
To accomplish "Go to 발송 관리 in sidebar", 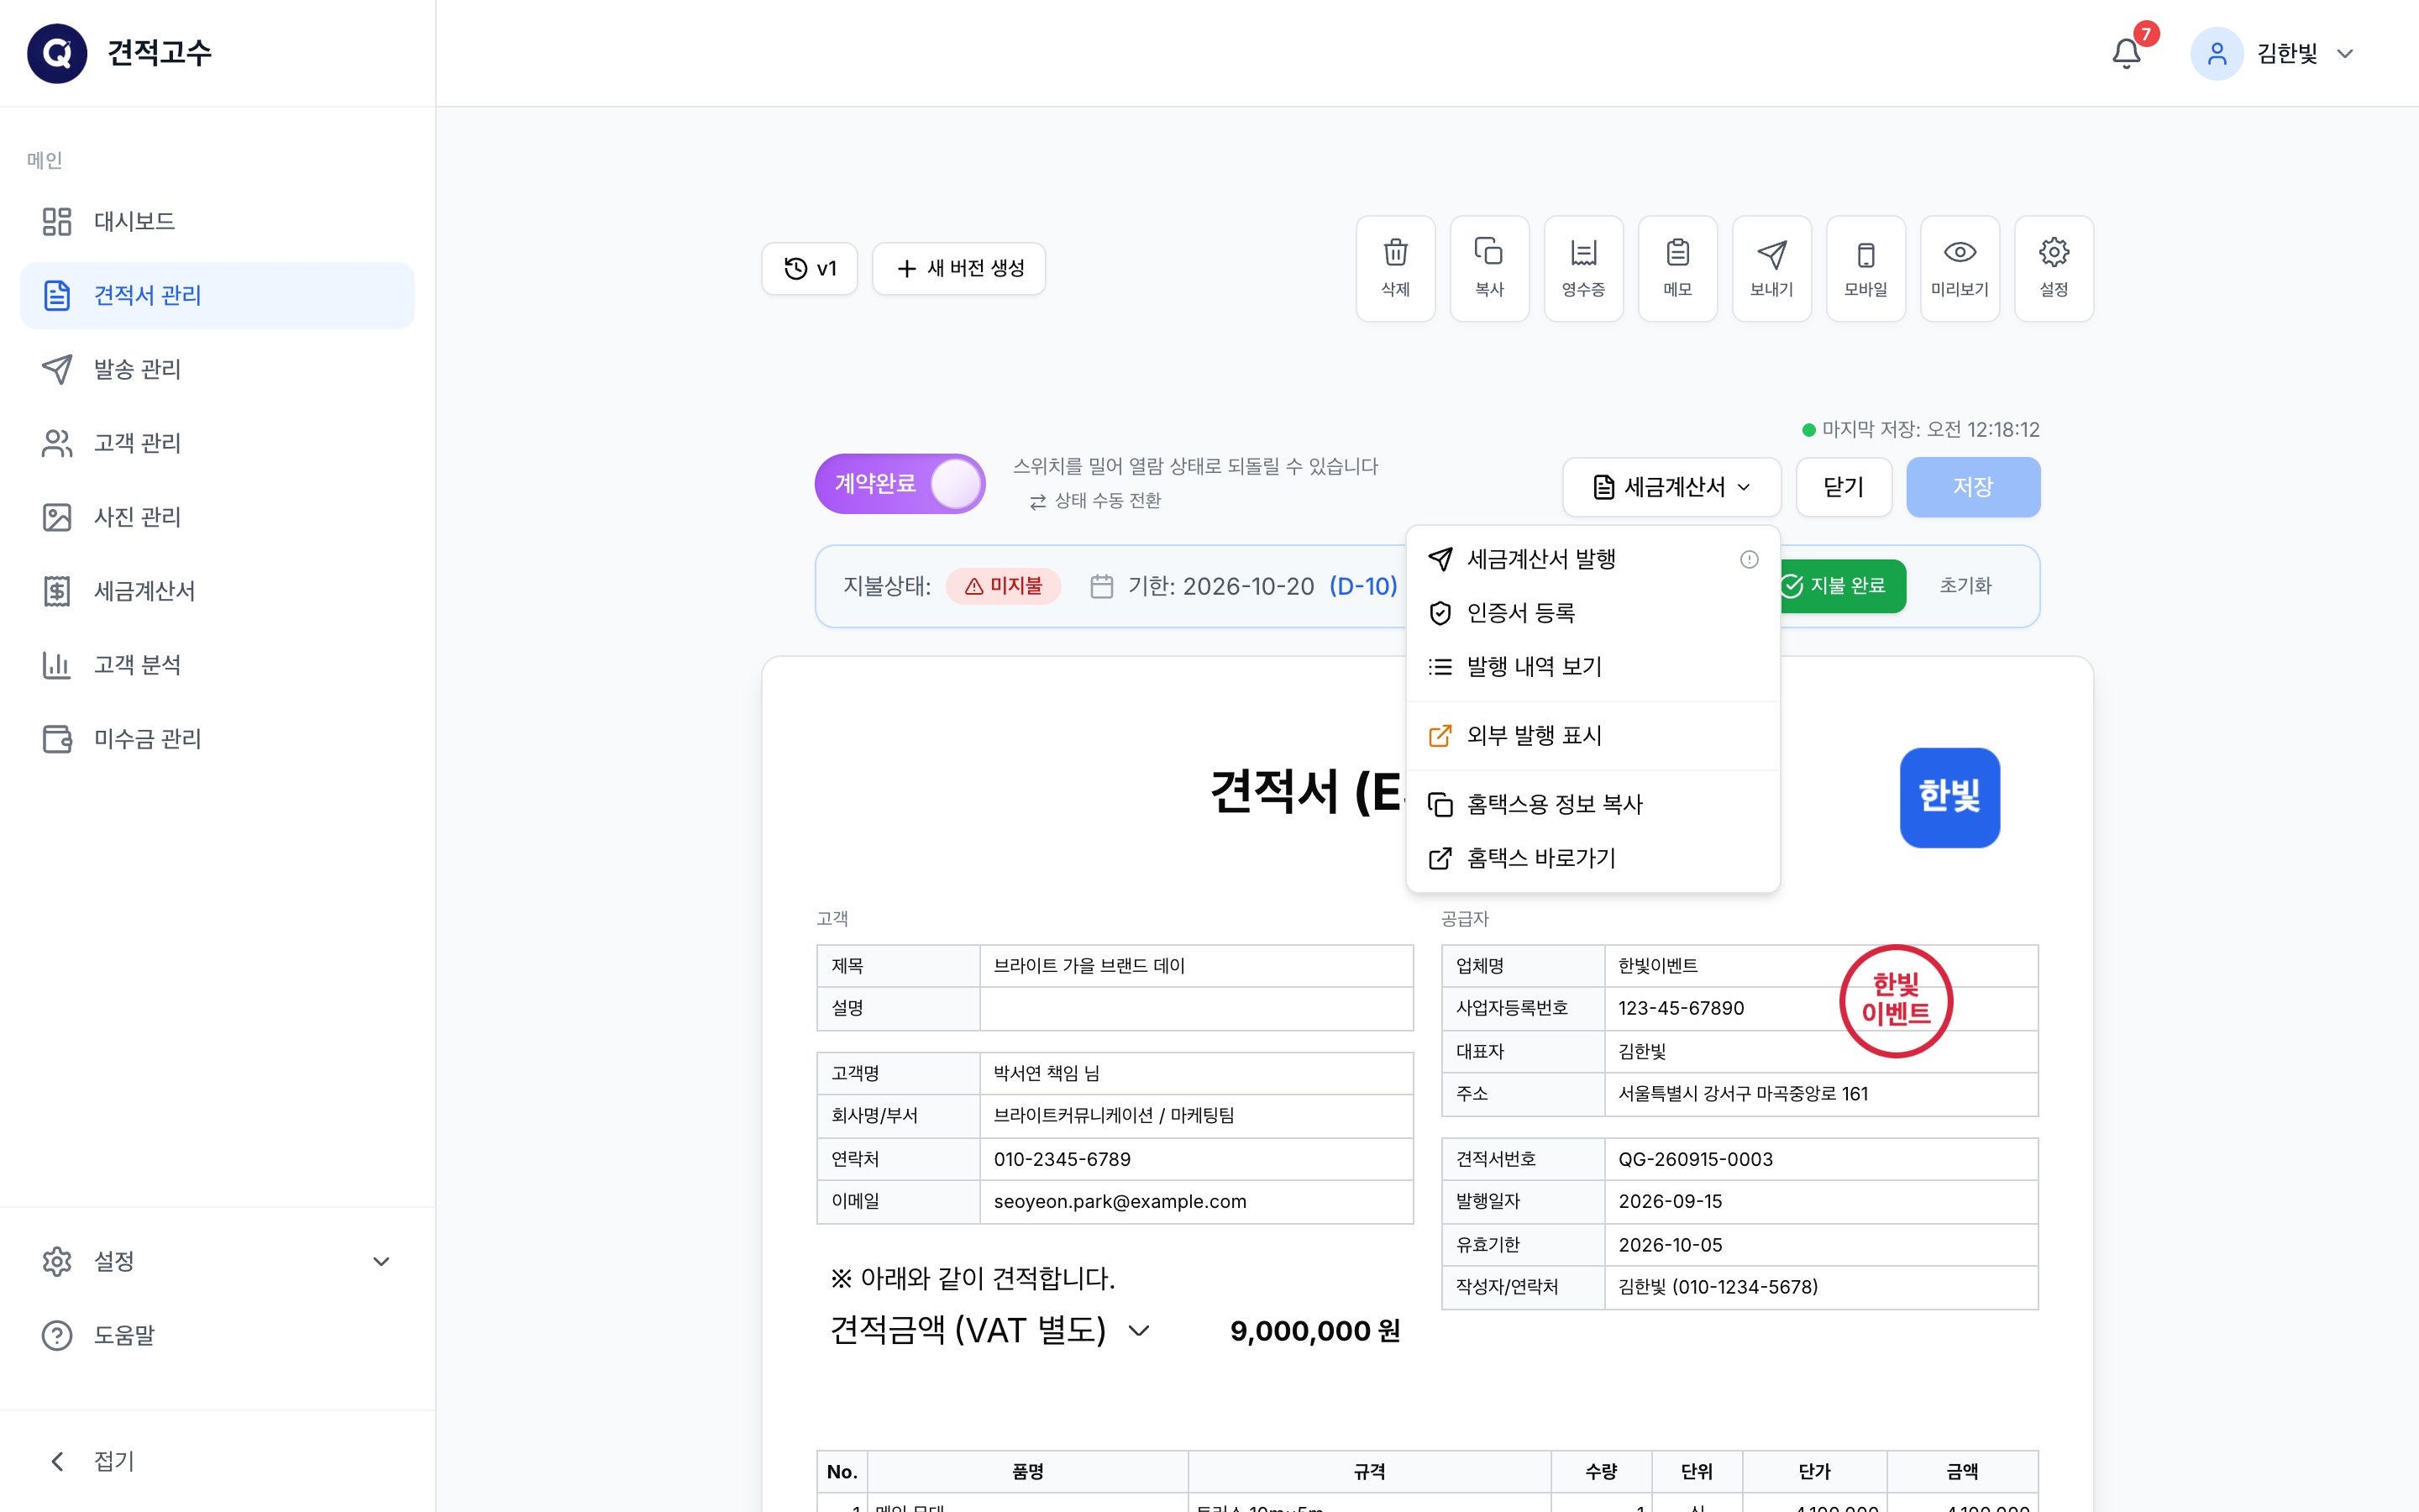I will [217, 369].
